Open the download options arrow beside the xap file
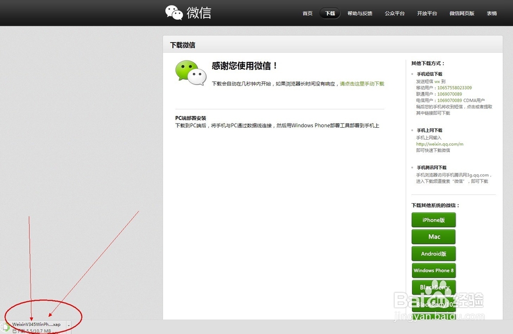Viewport: 513px width, 334px height. [68, 325]
